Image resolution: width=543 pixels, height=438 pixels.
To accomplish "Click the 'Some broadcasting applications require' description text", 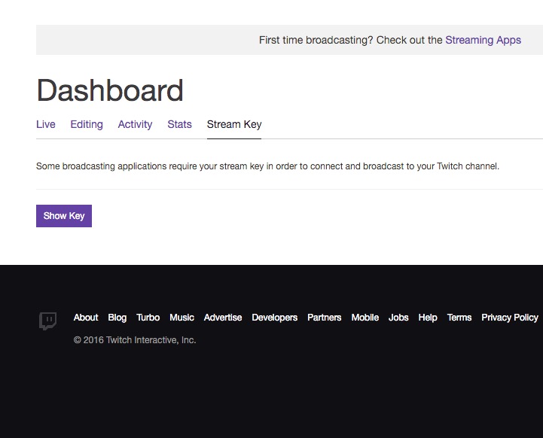I will coord(267,166).
